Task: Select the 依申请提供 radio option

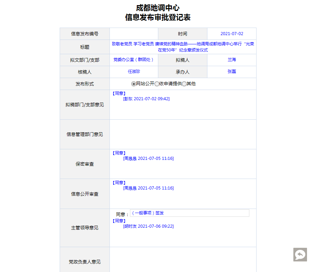Action: pyautogui.click(x=157, y=84)
